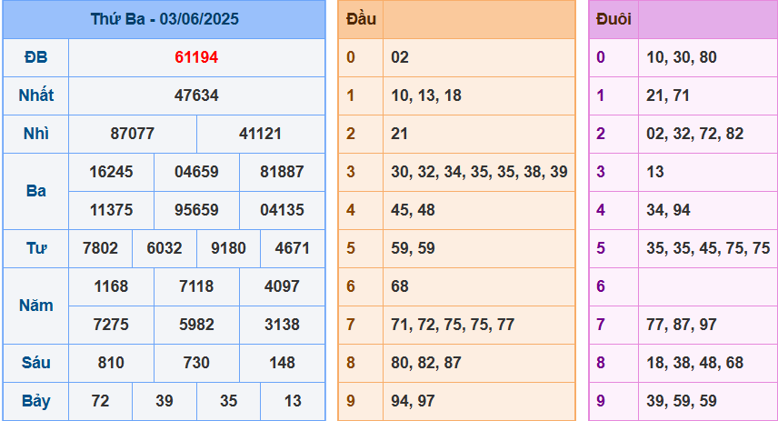Screen dimensions: 778x421
Task: Click the Sáu result 148
Action: click(x=282, y=363)
